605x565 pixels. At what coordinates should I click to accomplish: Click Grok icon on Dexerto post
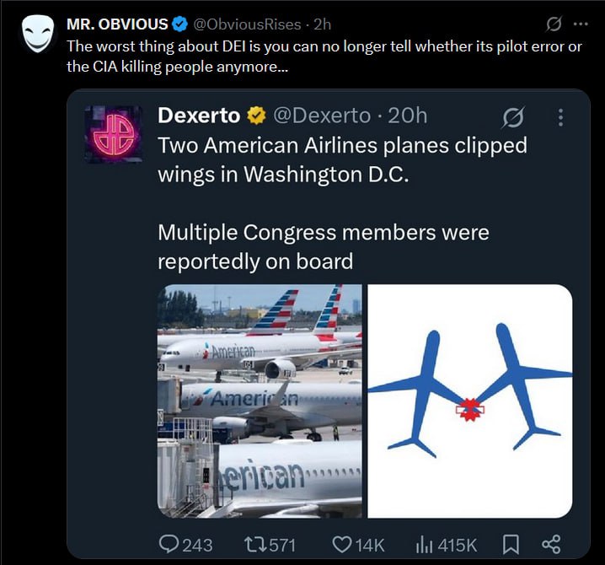[513, 116]
